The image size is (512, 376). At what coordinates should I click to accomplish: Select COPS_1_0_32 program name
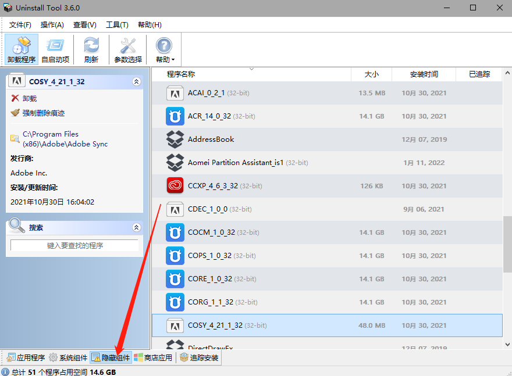209,256
